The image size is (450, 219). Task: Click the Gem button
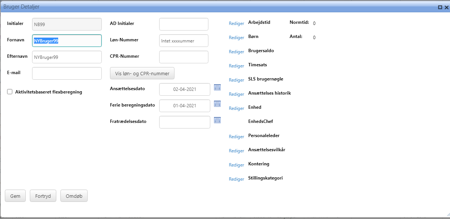(x=15, y=196)
